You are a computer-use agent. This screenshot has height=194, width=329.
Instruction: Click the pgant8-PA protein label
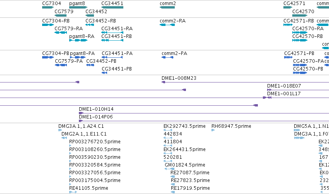[82, 53]
